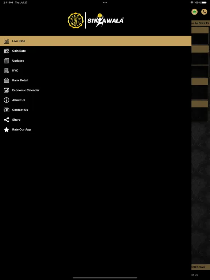The height and width of the screenshot is (280, 210).
Task: Tap the Rate Our App star icon
Action: (x=7, y=129)
